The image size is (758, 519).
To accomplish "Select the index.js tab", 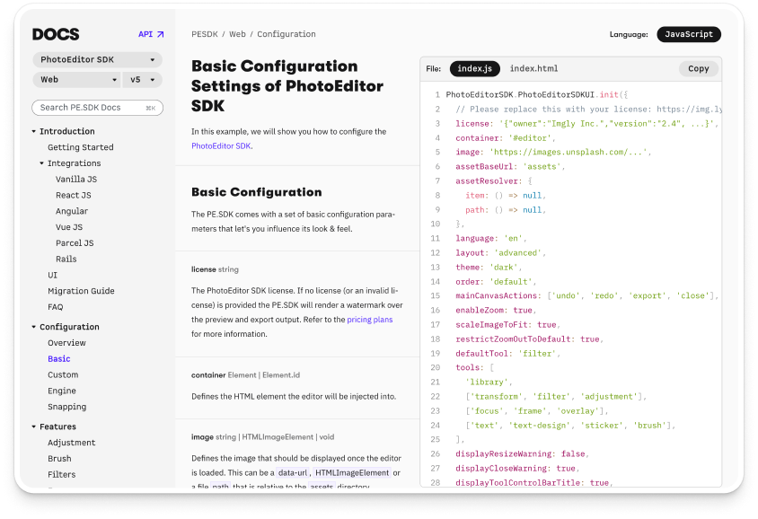I will coord(475,68).
